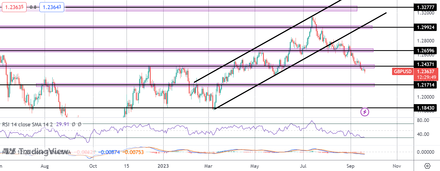Click the blue buy price 1.23643 button
Screen dimensions: 440x171
pos(52,7)
